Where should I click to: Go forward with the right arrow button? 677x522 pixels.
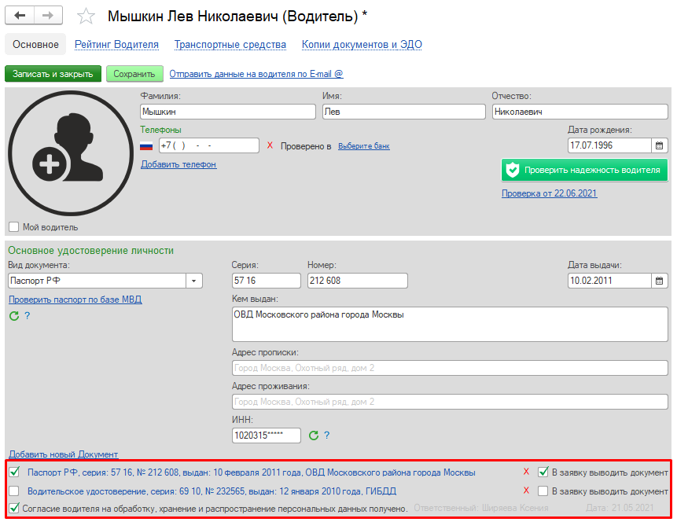[x=48, y=16]
